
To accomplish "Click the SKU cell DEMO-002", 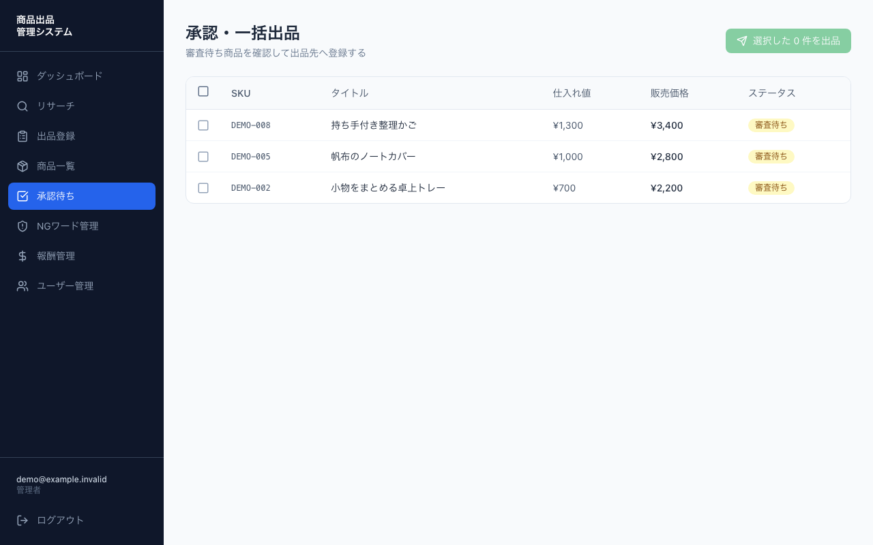I will [251, 188].
